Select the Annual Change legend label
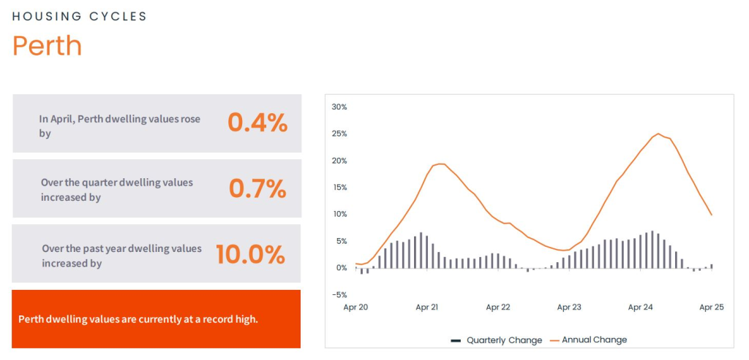Screen dimensions: 749x360 point(594,340)
